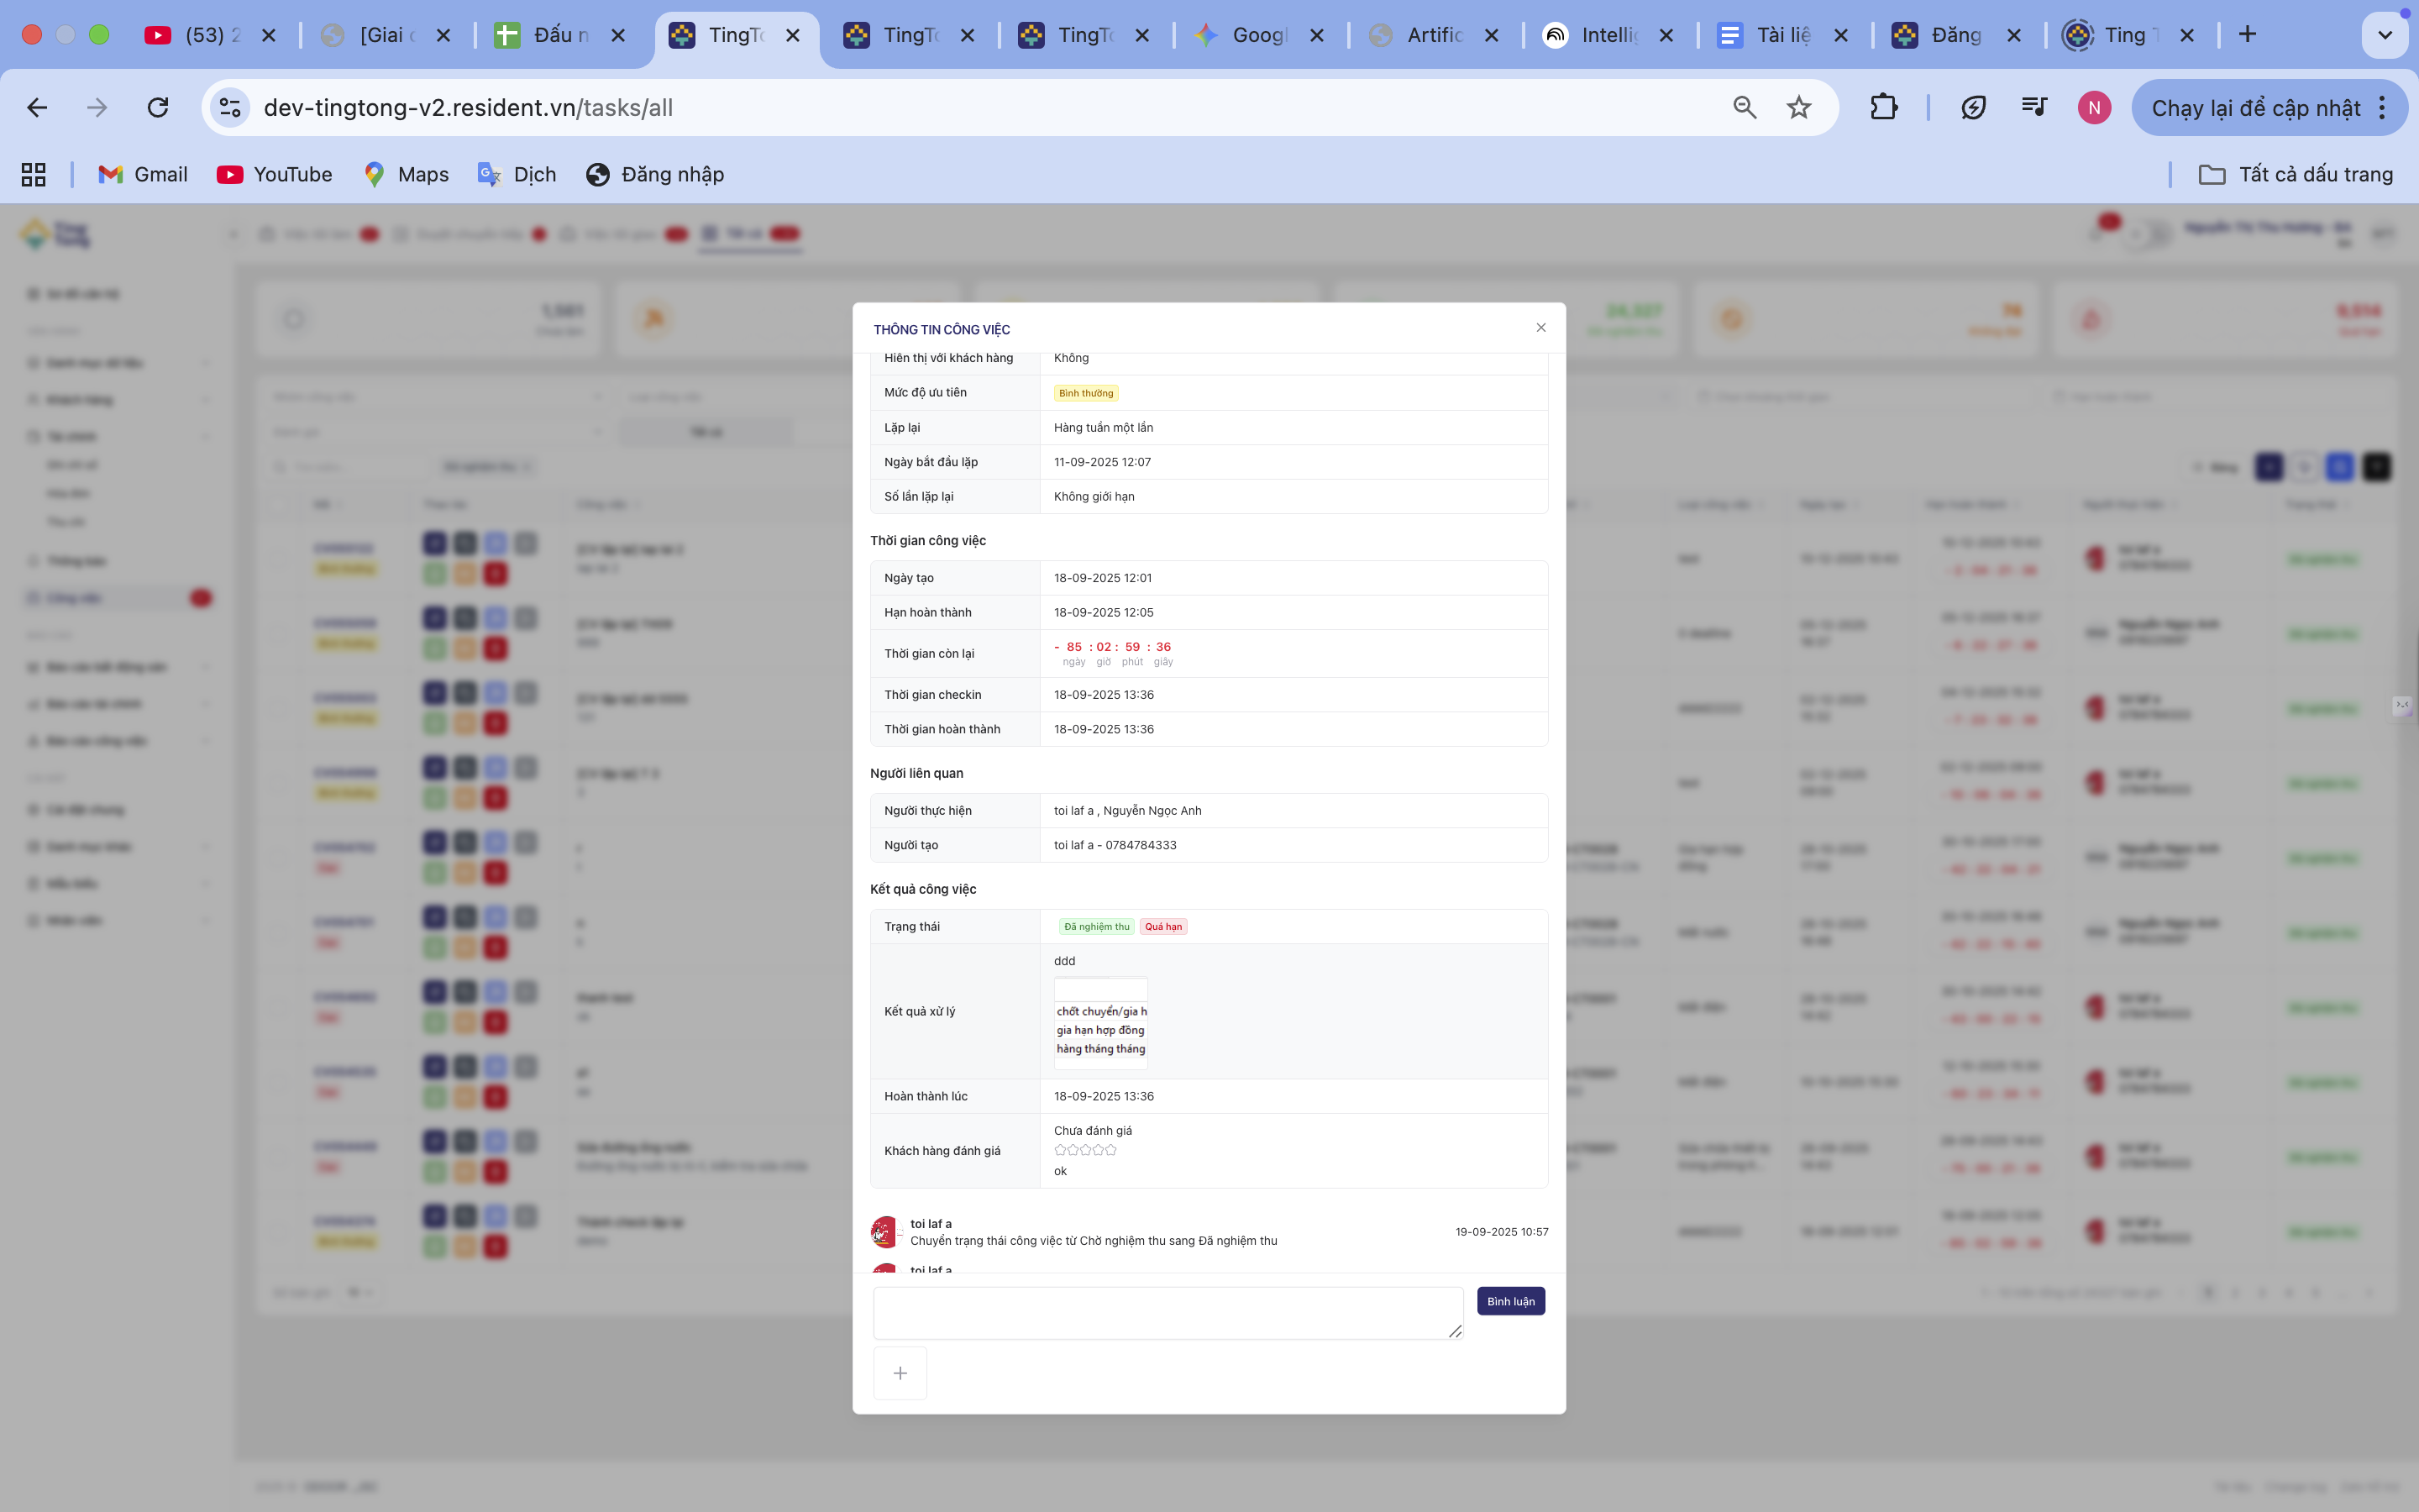Open the media controls icon in toolbar
This screenshot has width=2419, height=1512.
(x=2034, y=108)
